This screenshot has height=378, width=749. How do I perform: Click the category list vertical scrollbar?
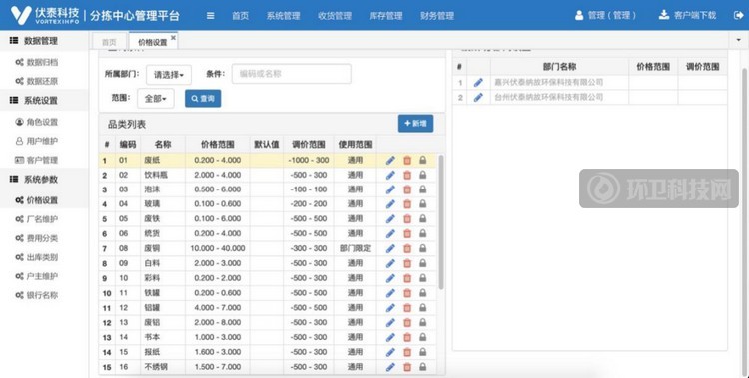pyautogui.click(x=441, y=222)
